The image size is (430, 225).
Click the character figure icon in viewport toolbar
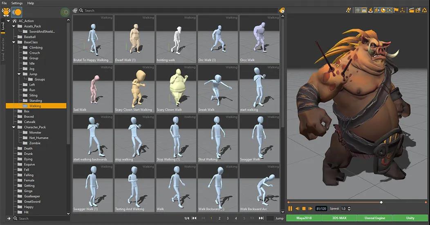point(348,10)
